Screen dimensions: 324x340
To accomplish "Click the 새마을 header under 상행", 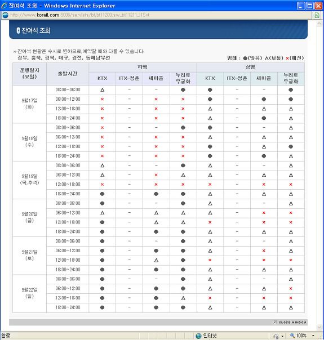I will pos(264,78).
